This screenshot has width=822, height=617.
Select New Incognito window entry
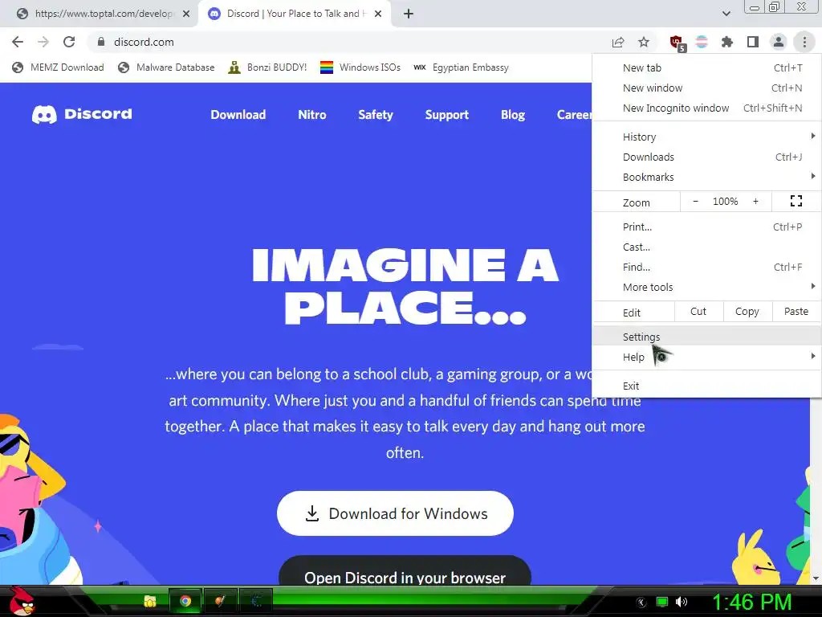point(706,108)
